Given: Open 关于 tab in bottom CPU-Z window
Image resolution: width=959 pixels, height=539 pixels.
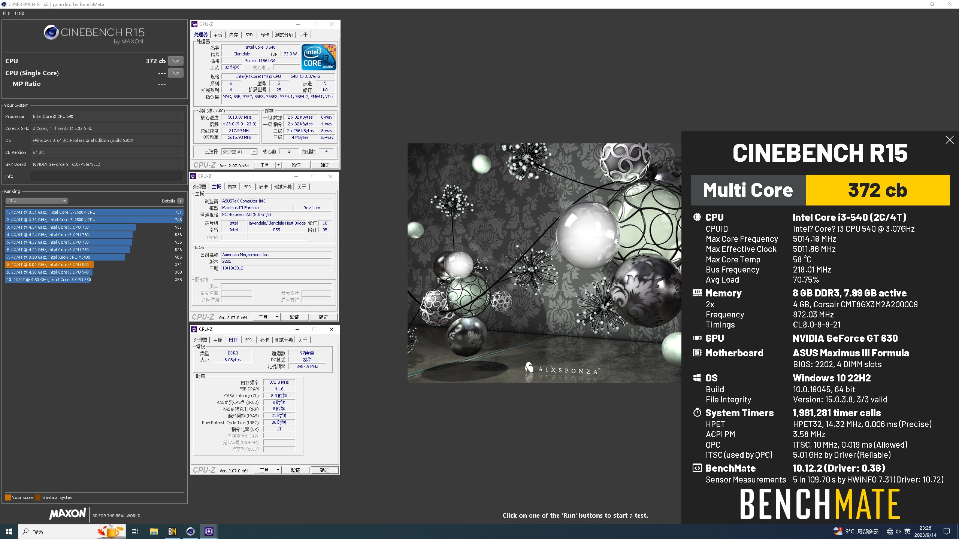Looking at the screenshot, I should pos(303,340).
